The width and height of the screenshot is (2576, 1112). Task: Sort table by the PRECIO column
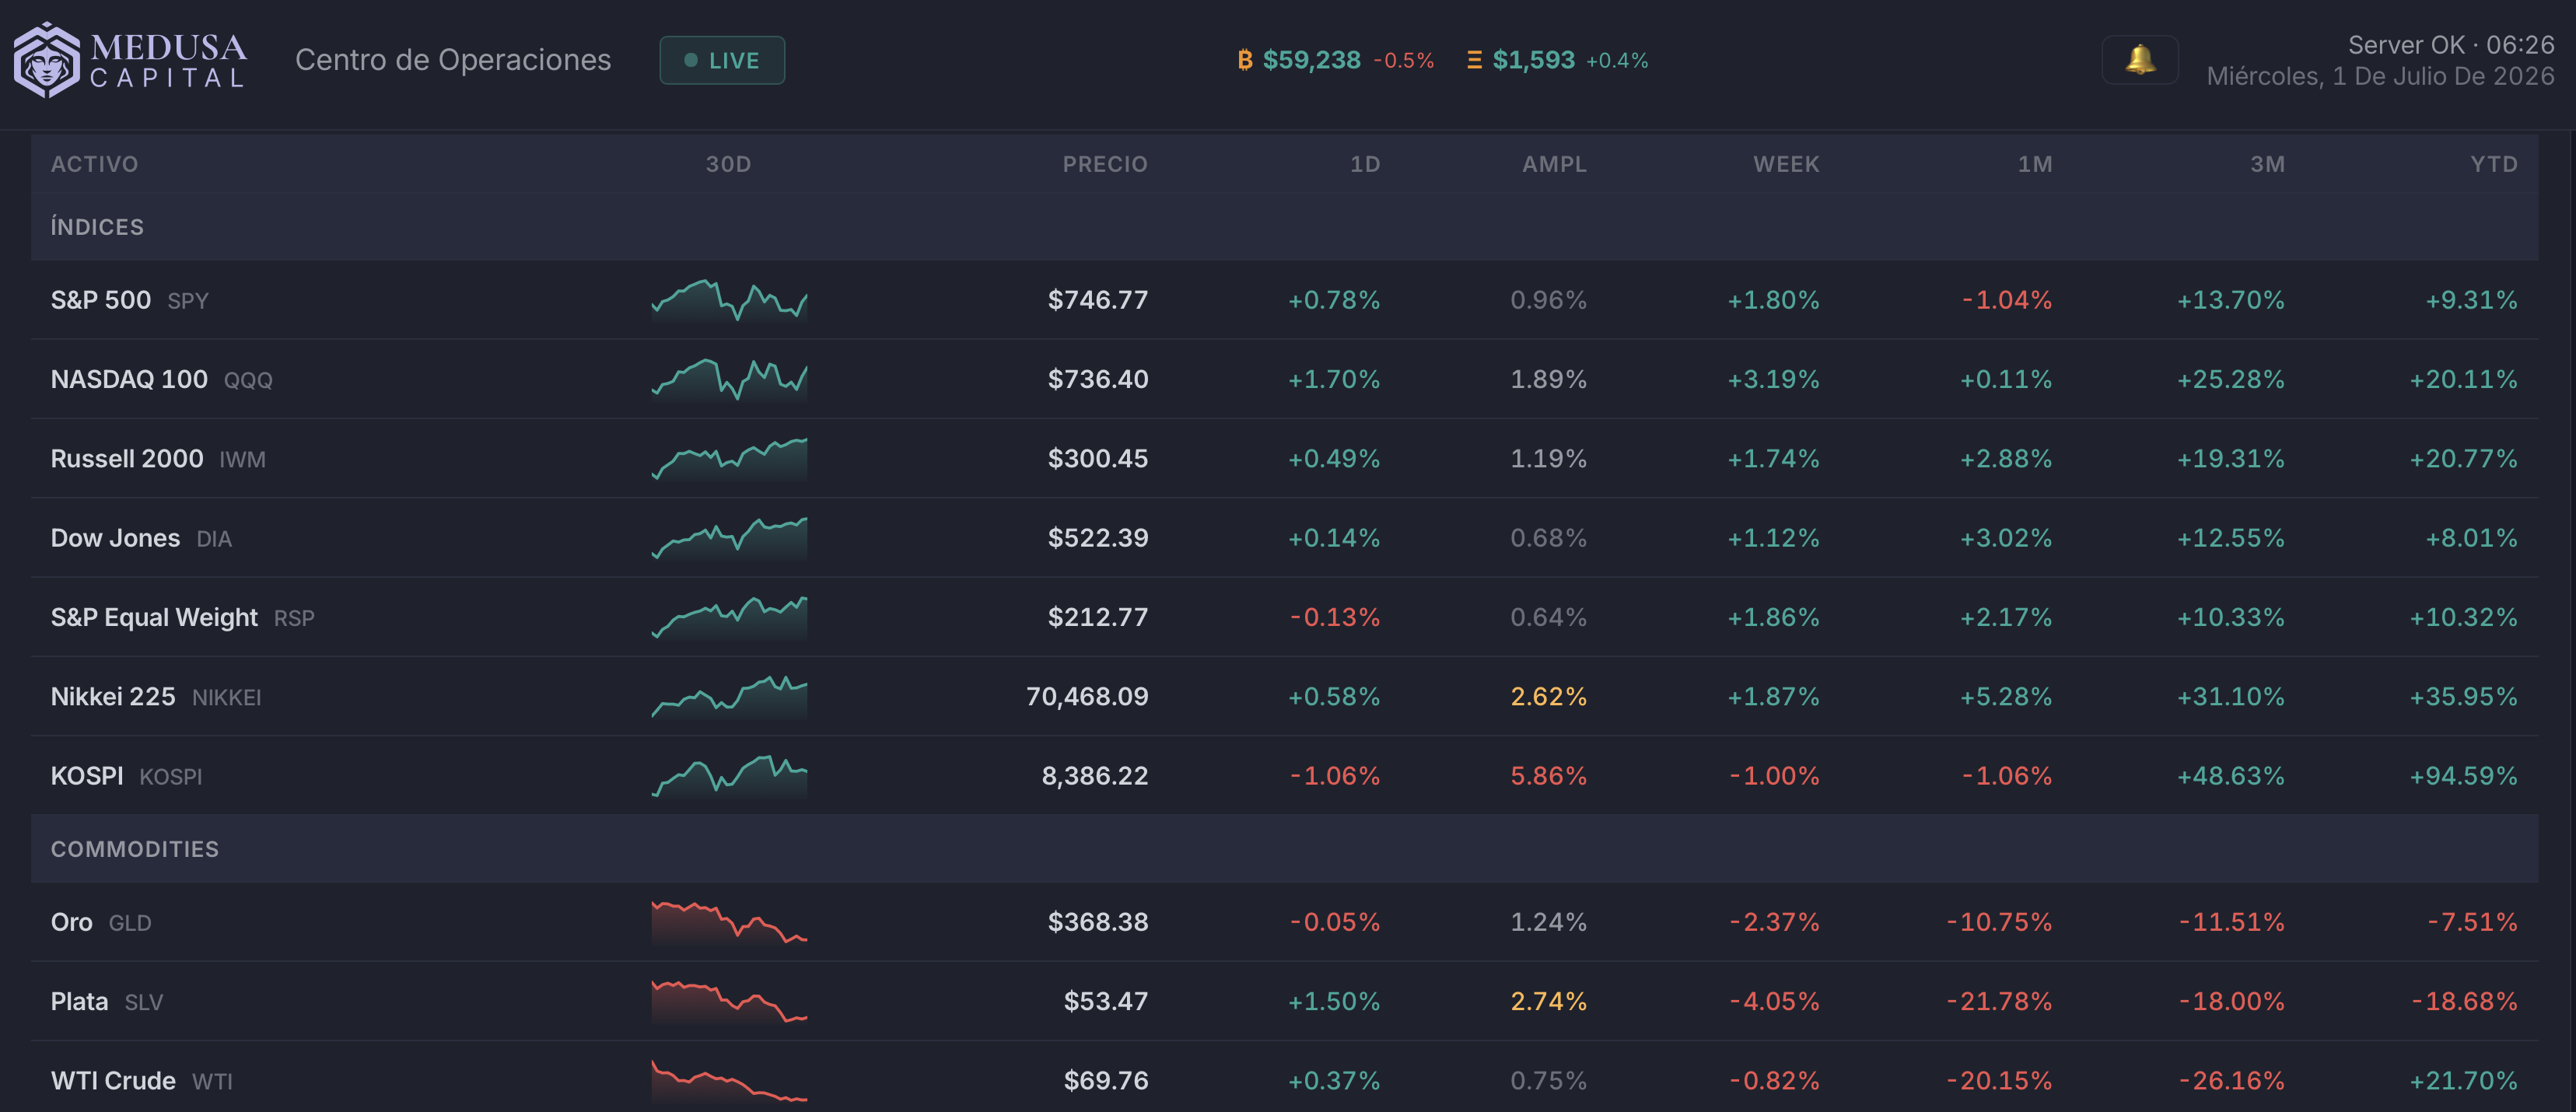click(x=1104, y=164)
